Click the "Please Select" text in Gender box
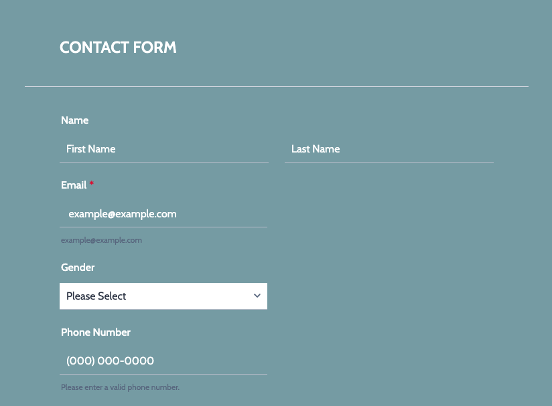Image resolution: width=552 pixels, height=406 pixels. click(96, 296)
